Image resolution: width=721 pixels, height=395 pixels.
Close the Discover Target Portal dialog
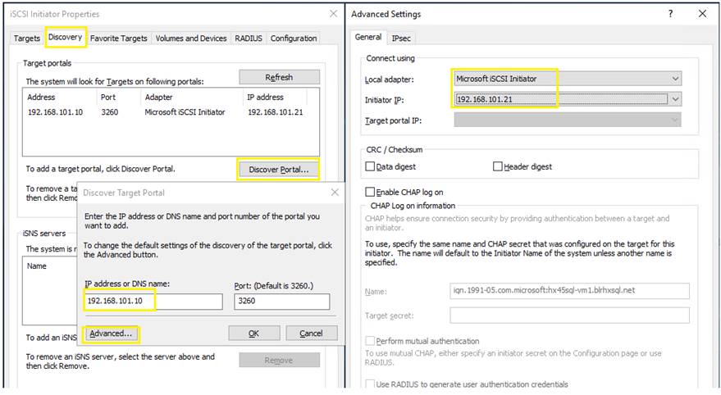pyautogui.click(x=335, y=193)
